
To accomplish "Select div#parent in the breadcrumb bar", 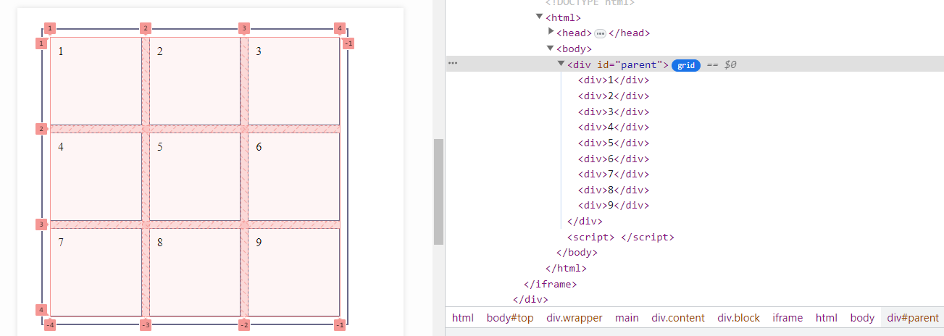I will click(912, 318).
